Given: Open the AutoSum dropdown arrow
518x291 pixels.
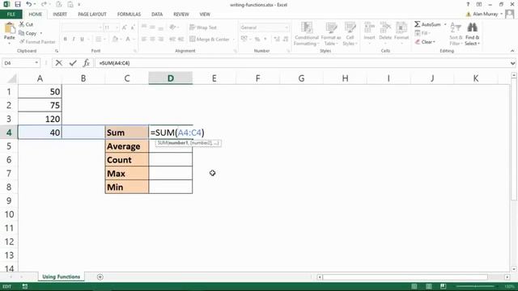Looking at the screenshot, I should coord(445,24).
